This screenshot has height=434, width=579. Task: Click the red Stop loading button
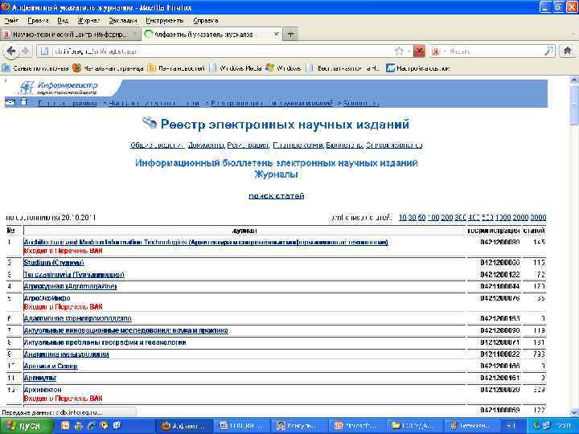click(419, 51)
